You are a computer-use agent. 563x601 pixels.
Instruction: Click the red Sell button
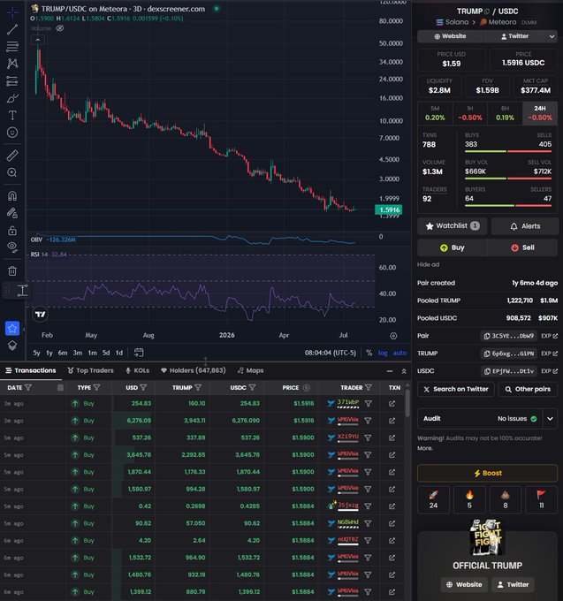point(522,247)
